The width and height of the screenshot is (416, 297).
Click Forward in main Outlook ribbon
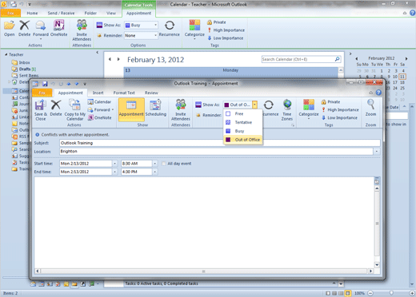(41, 30)
